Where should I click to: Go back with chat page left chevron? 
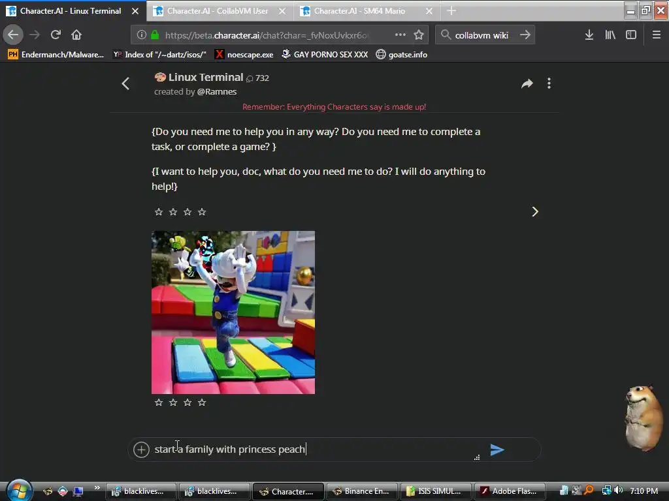pos(125,83)
